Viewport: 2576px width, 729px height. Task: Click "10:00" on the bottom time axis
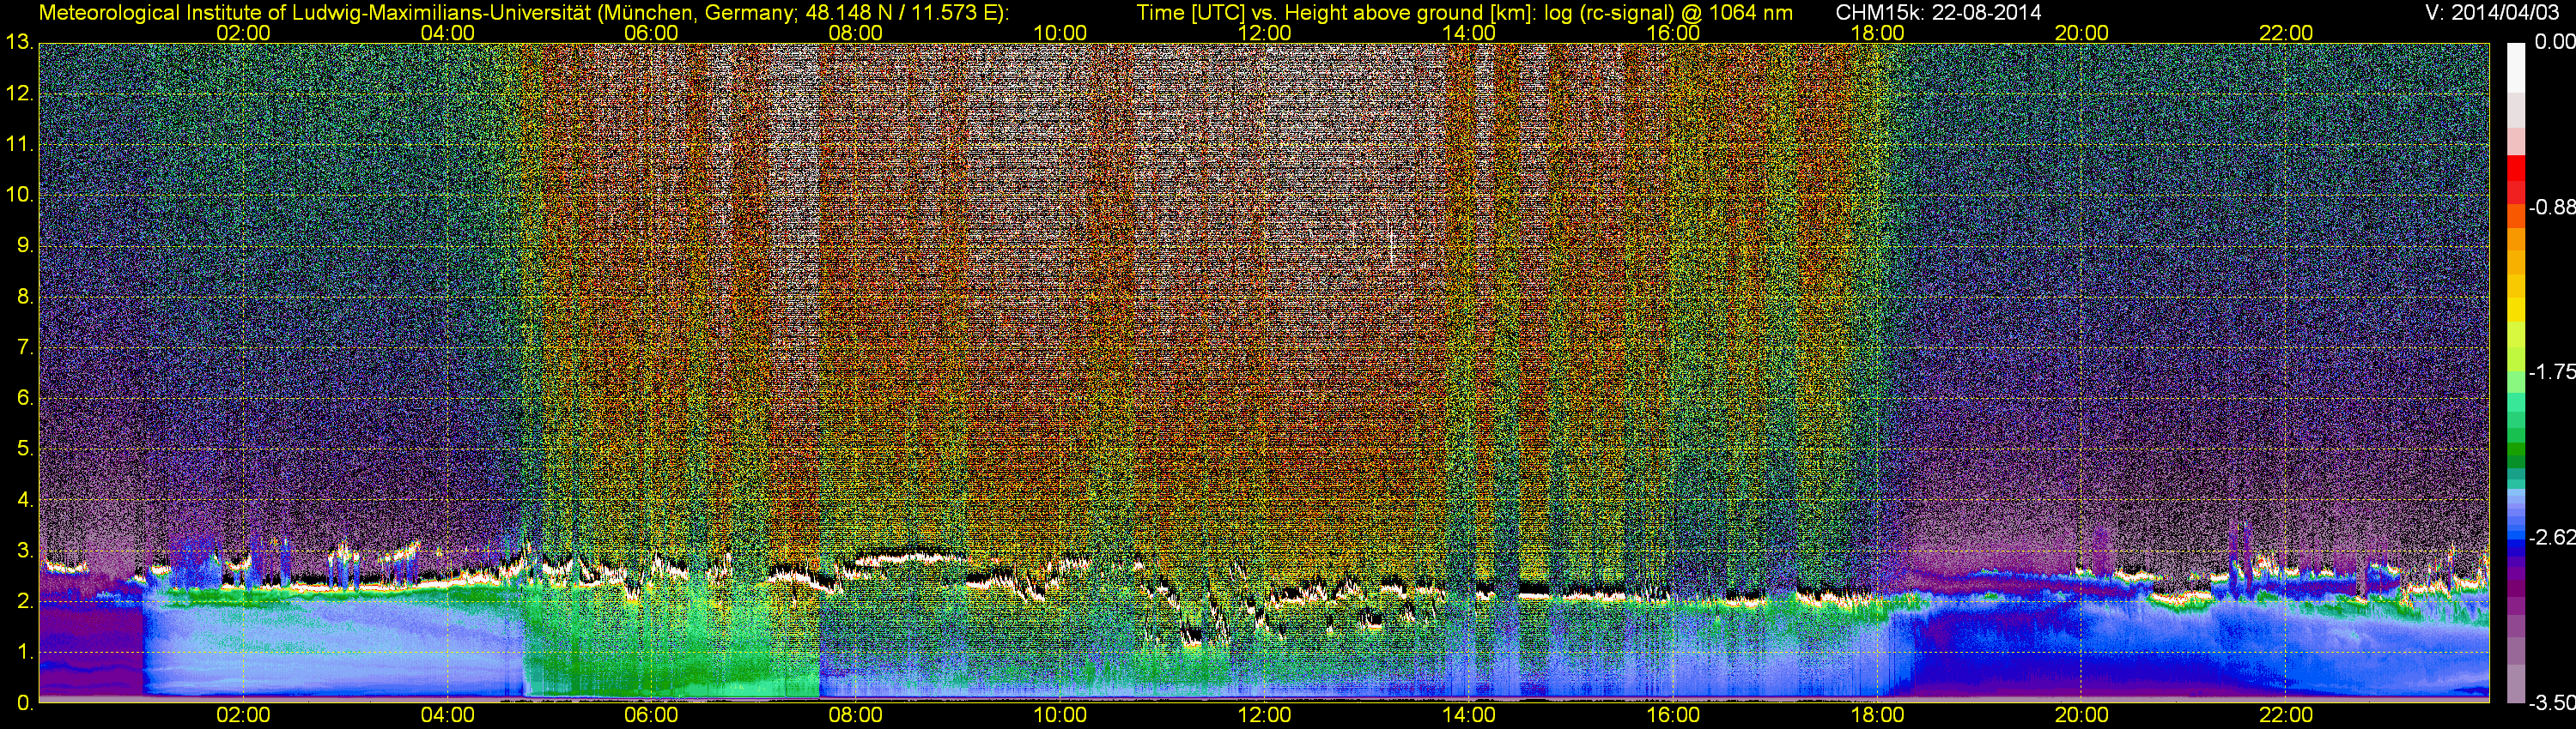[1060, 715]
